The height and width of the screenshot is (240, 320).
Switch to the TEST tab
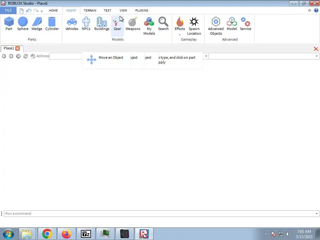[x=107, y=10]
